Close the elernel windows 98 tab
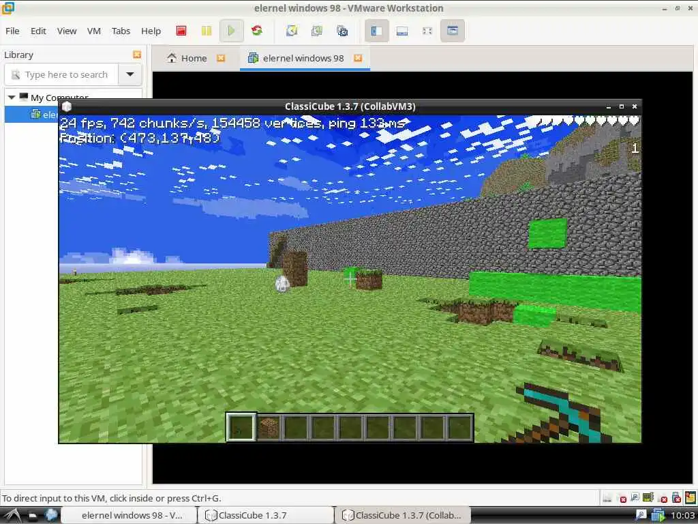 (358, 58)
